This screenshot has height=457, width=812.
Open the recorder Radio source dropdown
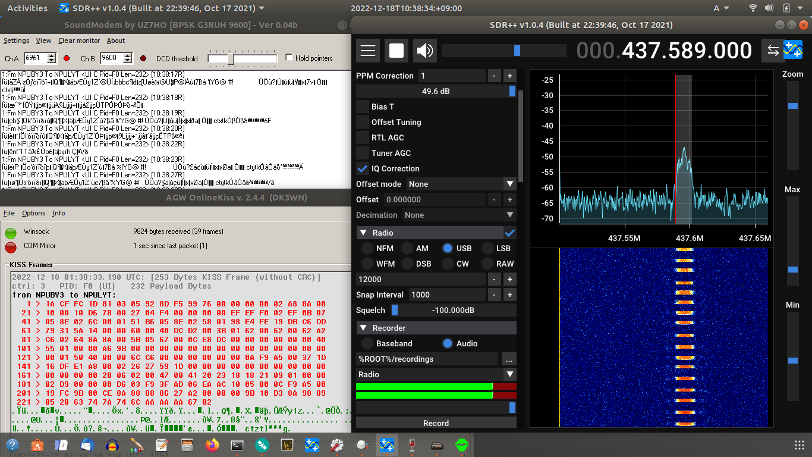[436, 374]
